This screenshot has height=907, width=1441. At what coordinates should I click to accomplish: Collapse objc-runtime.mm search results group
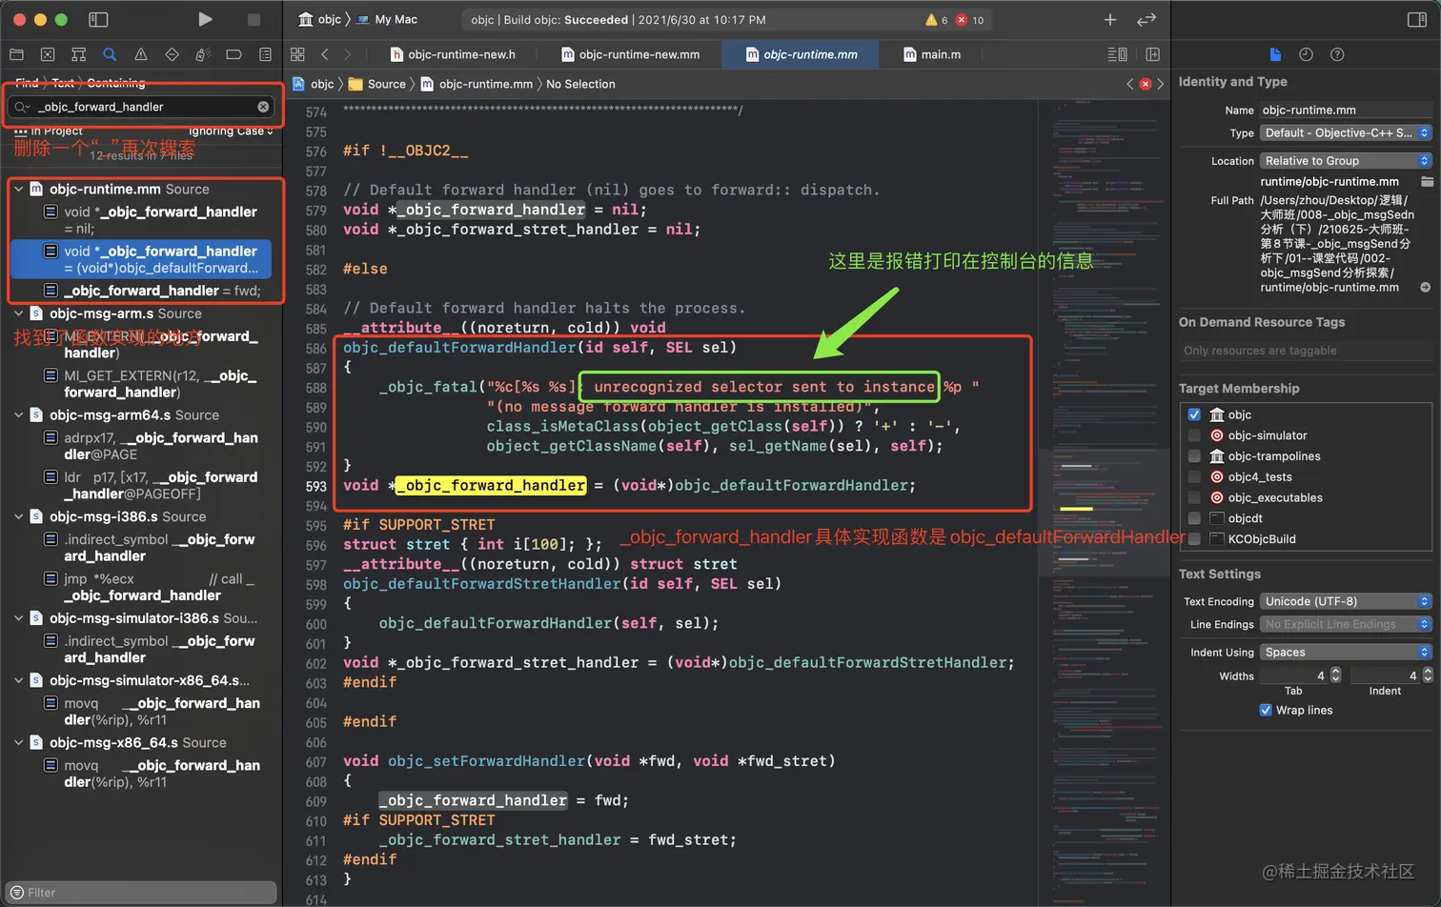tap(19, 189)
